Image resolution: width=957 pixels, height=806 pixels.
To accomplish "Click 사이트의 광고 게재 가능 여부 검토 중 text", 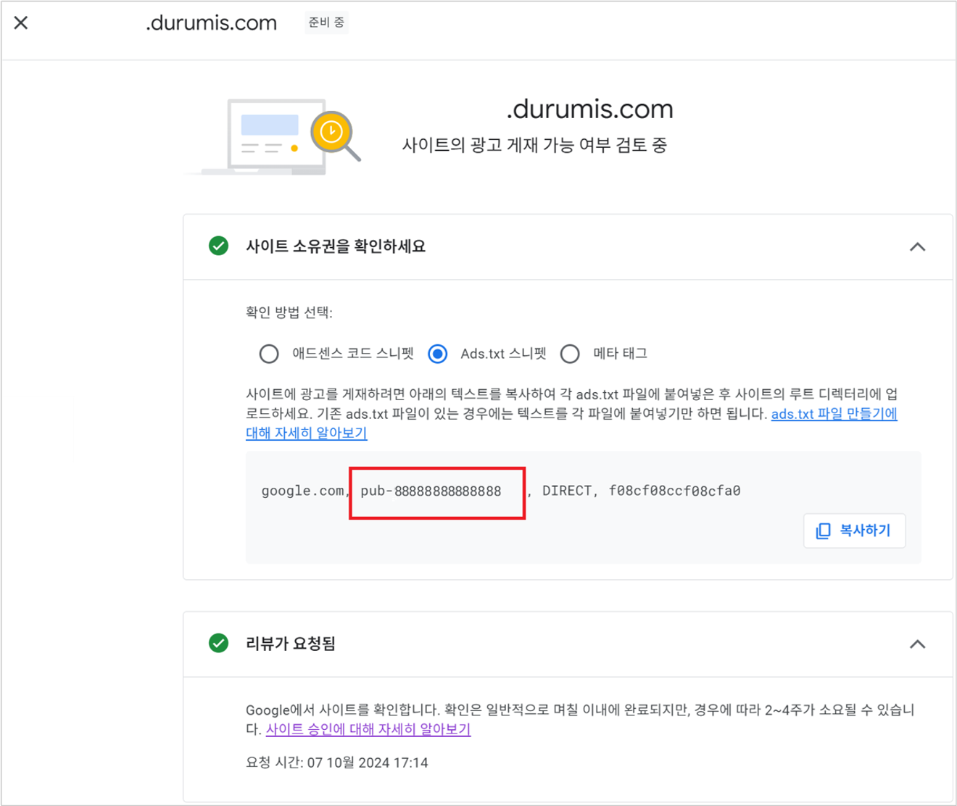I will 534,145.
